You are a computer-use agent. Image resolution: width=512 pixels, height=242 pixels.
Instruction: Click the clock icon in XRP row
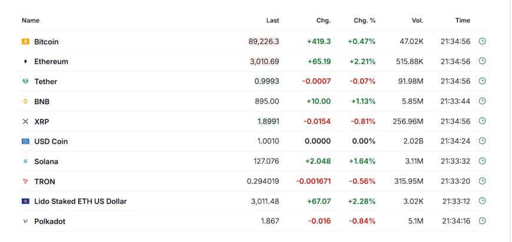pos(483,121)
